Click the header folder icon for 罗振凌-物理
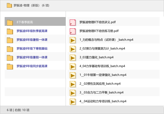164x114 pixels. point(9,5)
